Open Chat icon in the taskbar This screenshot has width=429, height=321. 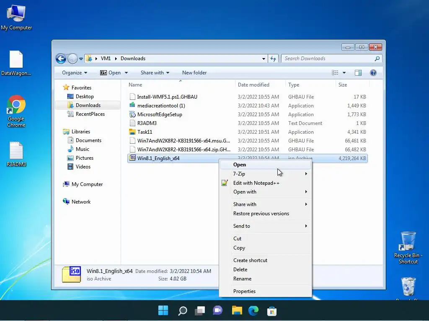coord(218,311)
